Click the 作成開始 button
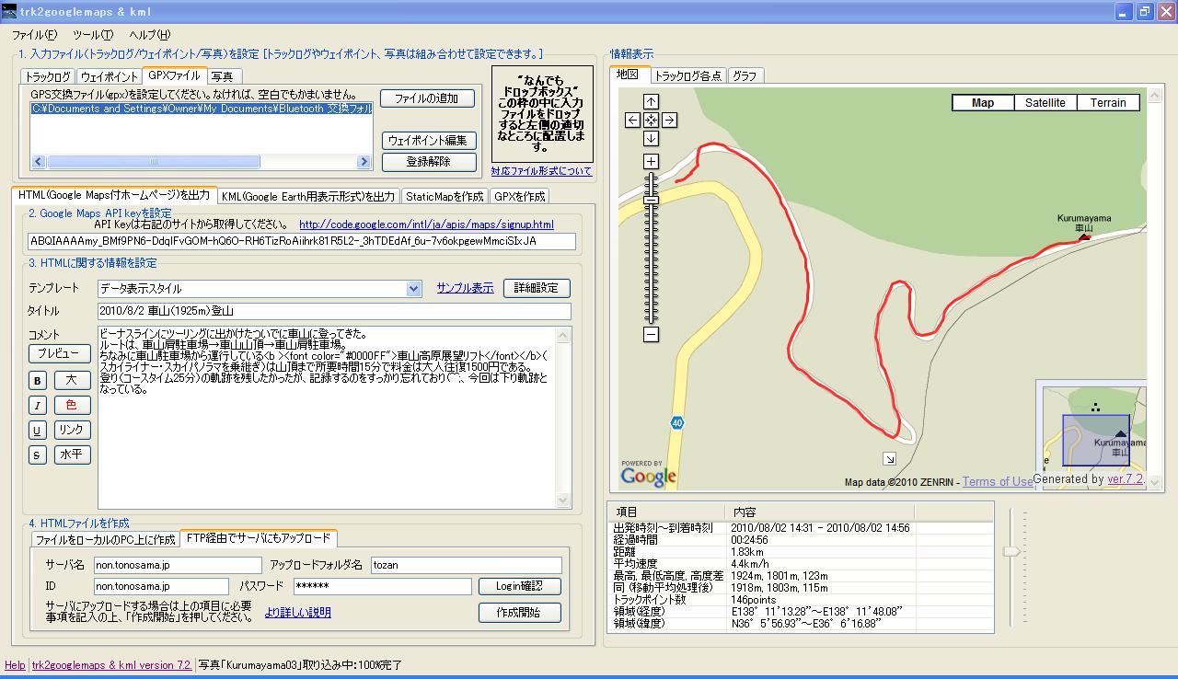The width and height of the screenshot is (1178, 679). coord(520,613)
